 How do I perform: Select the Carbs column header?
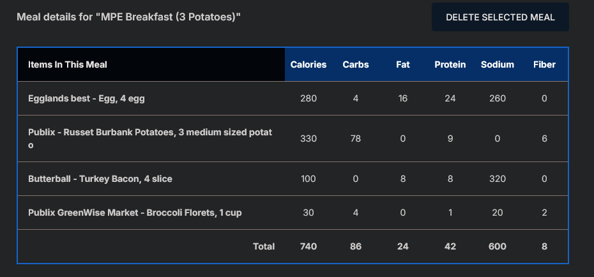356,64
